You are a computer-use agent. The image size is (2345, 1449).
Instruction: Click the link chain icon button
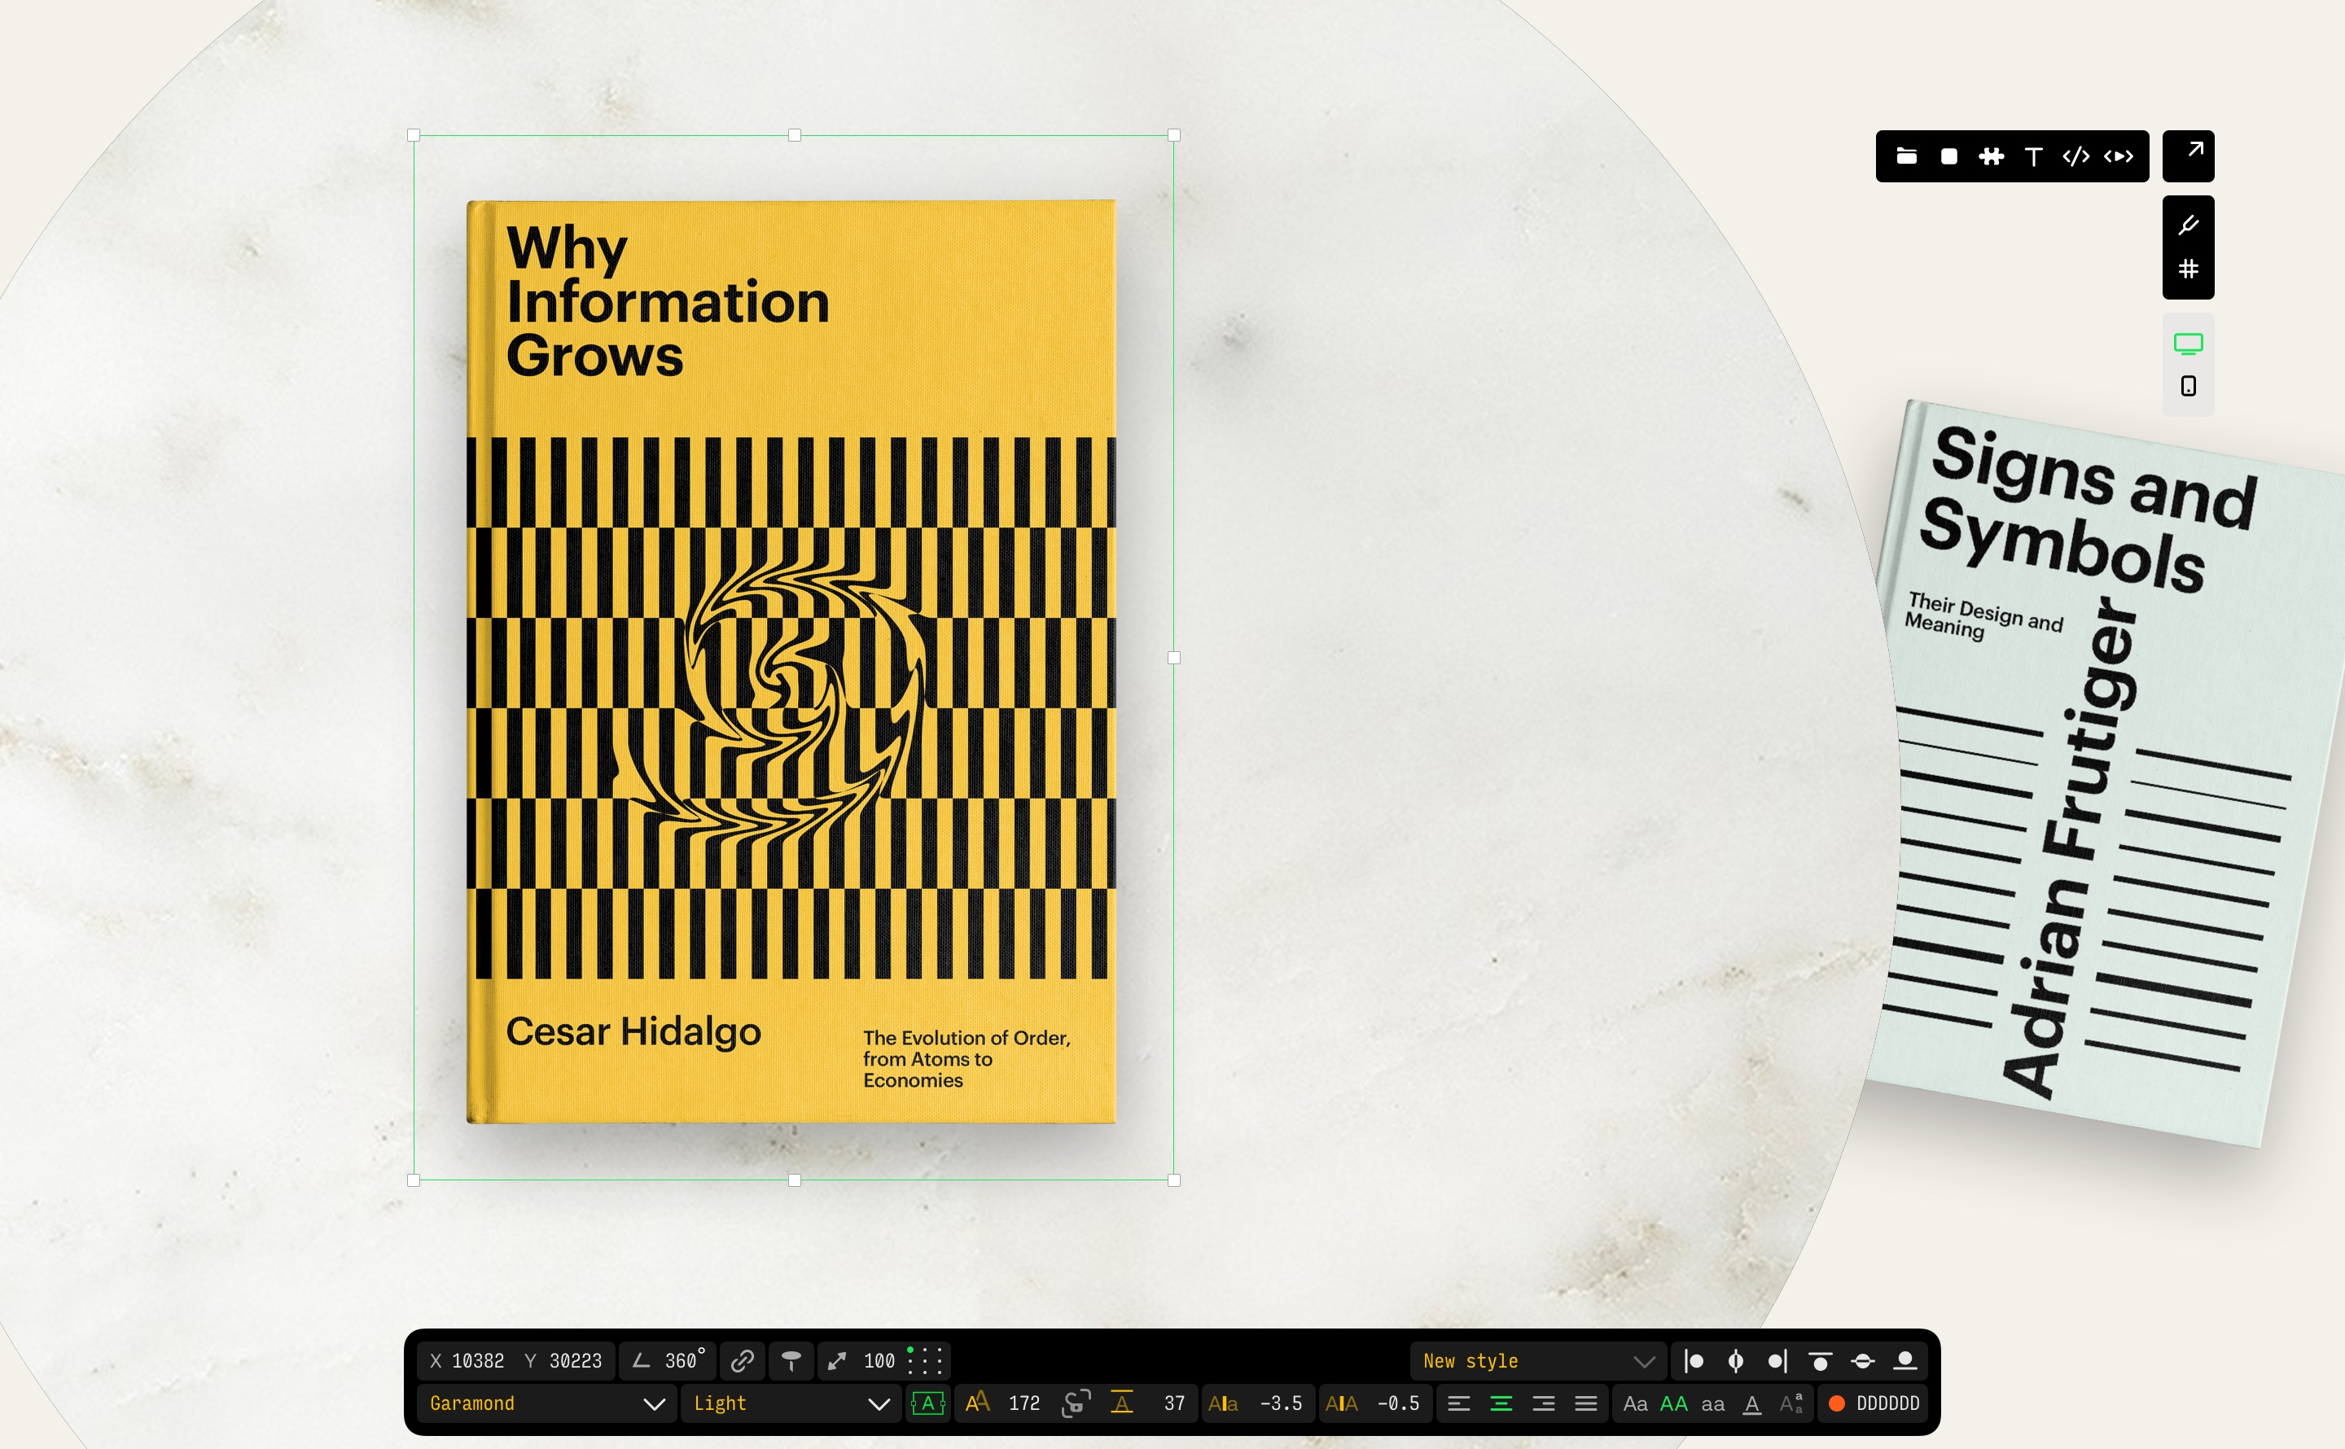point(742,1361)
